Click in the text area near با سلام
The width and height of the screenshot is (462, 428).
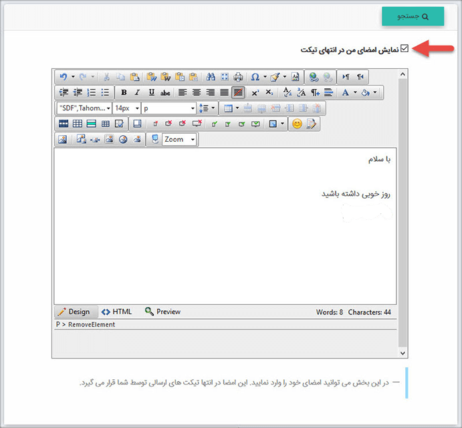(x=379, y=159)
